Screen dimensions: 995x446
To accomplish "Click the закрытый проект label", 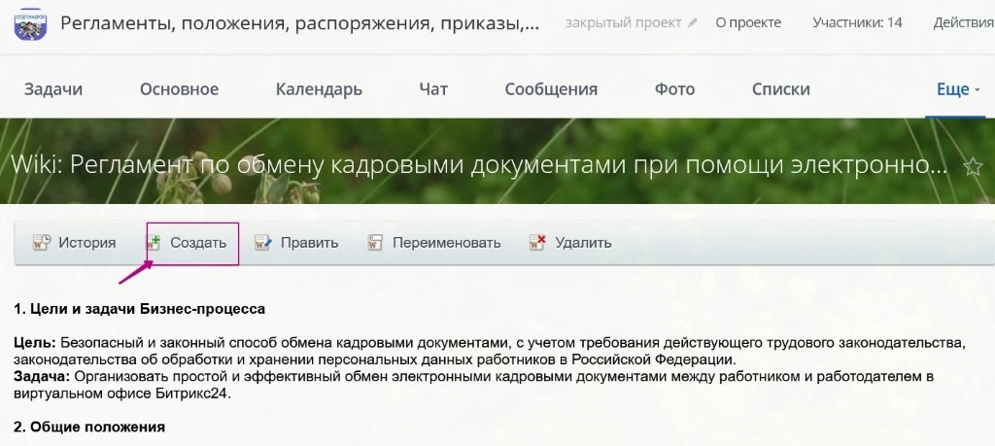I will [x=623, y=23].
